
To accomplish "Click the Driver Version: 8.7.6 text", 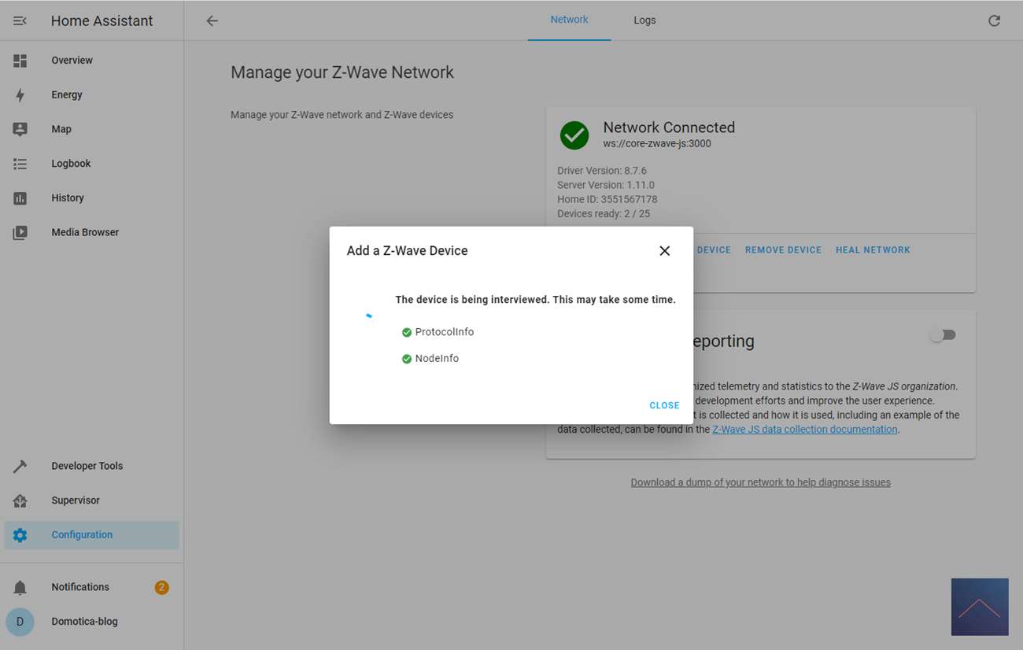I will pyautogui.click(x=602, y=171).
